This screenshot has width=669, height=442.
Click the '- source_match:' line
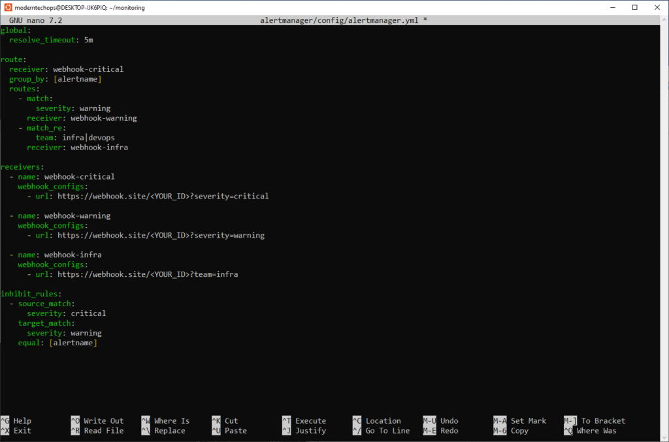(42, 304)
